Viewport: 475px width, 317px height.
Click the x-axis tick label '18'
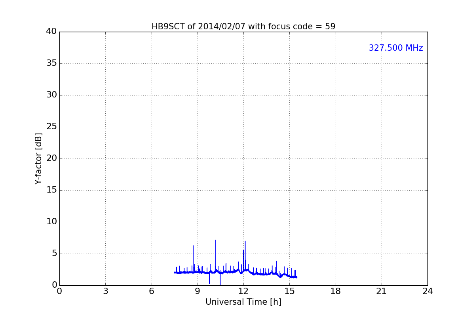point(336,291)
